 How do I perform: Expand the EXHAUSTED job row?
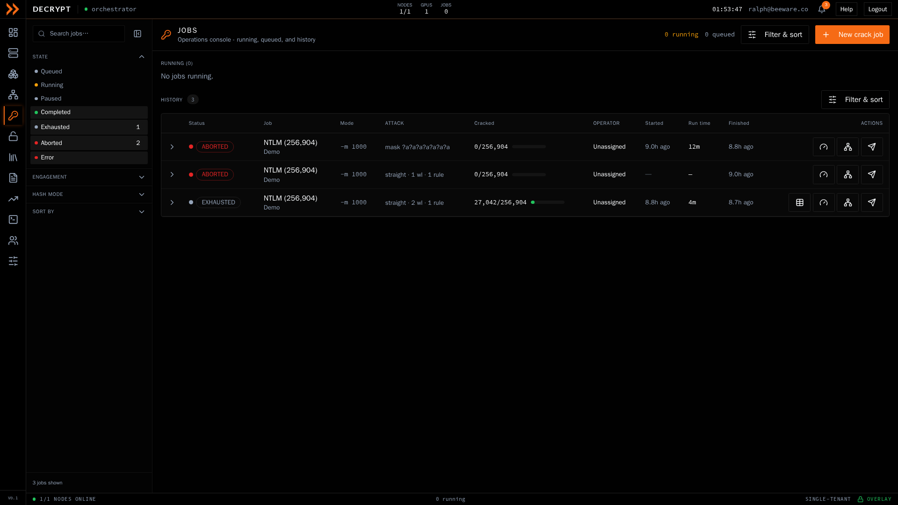click(x=172, y=202)
